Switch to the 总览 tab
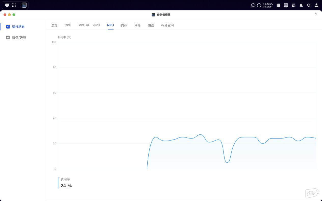The width and height of the screenshot is (322, 201). [x=54, y=25]
